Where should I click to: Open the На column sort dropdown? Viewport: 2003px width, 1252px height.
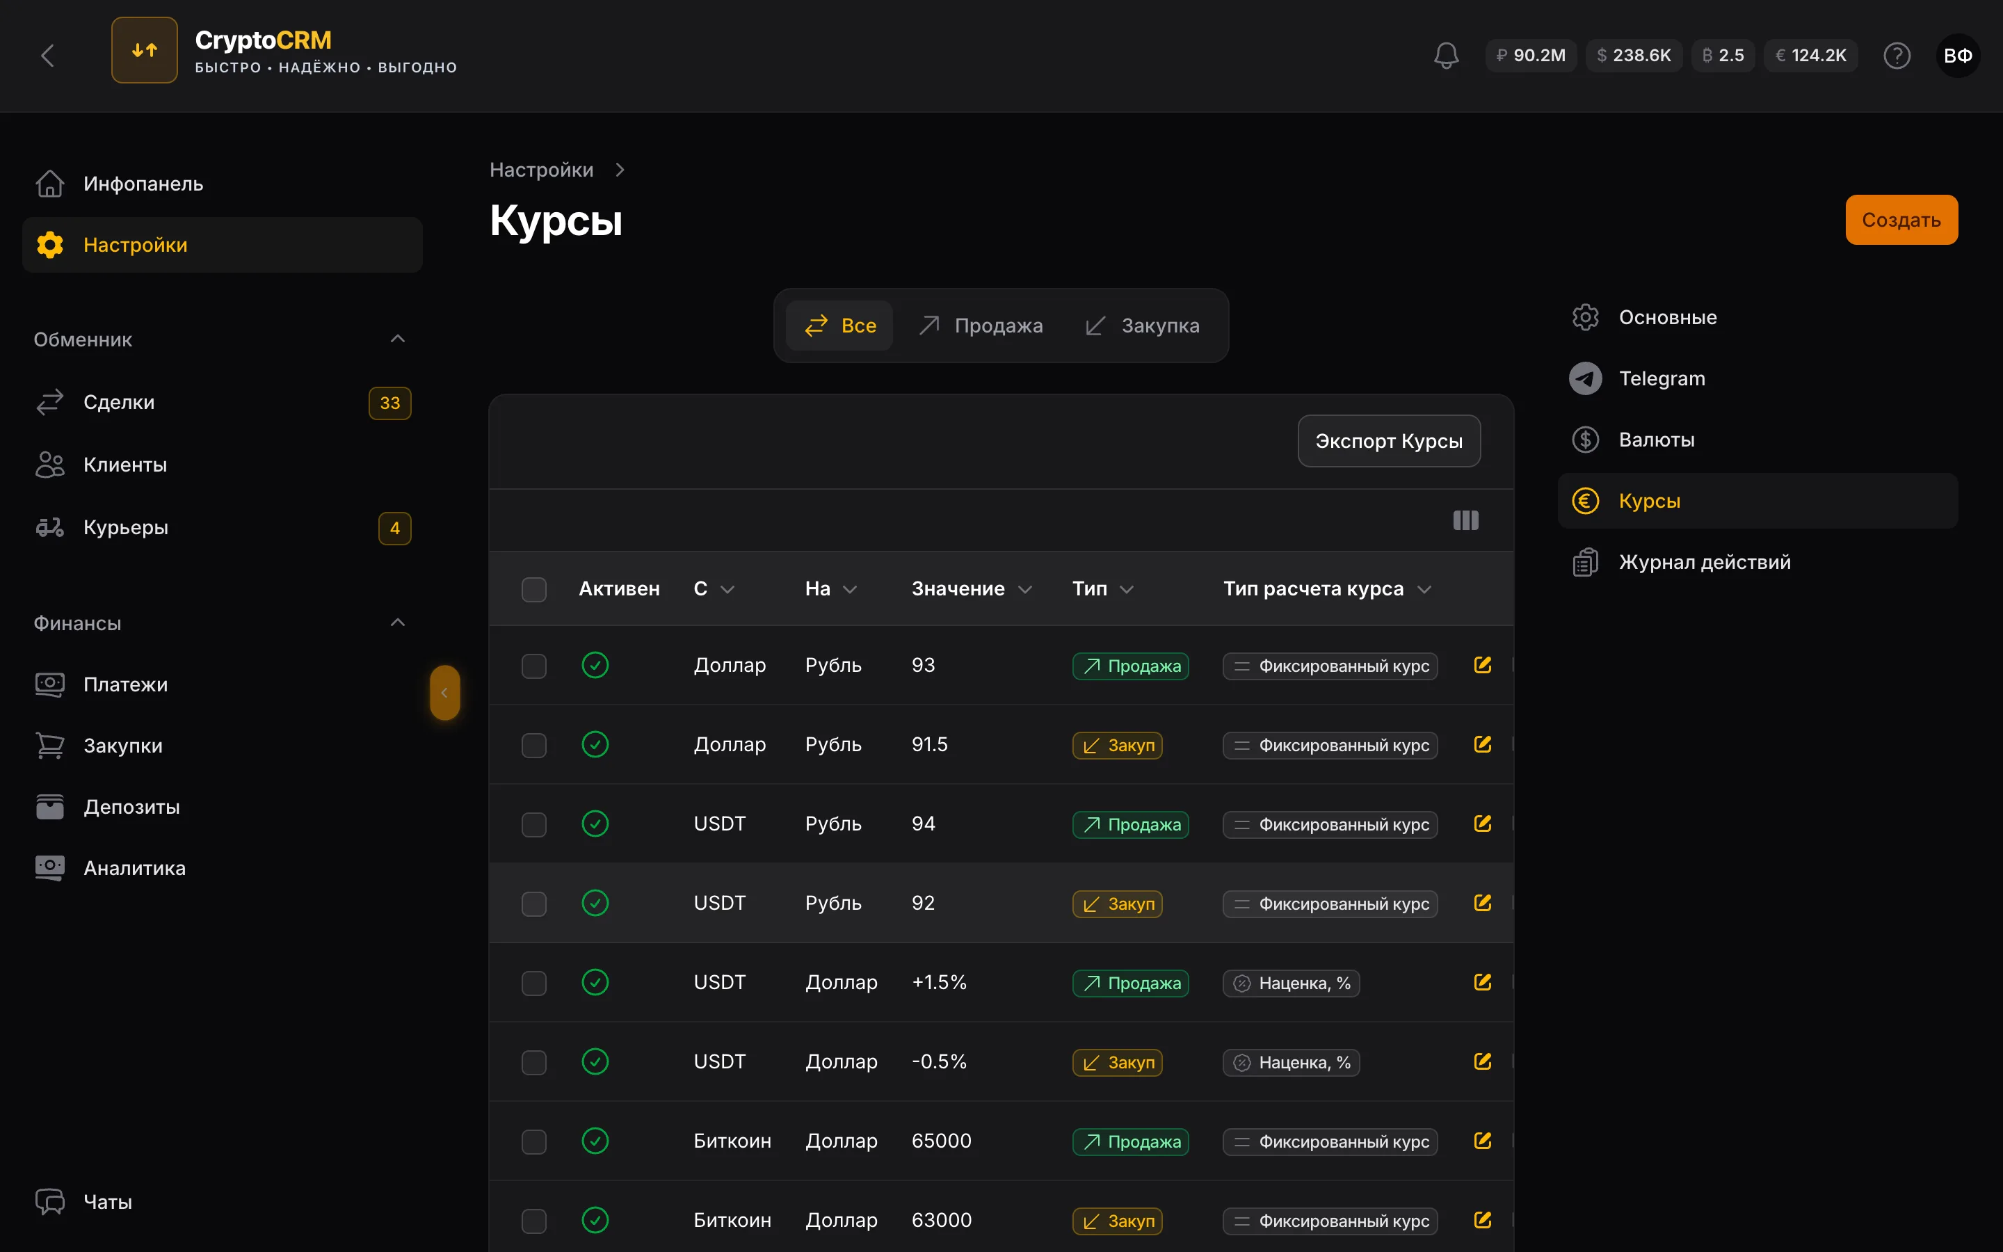tap(849, 588)
